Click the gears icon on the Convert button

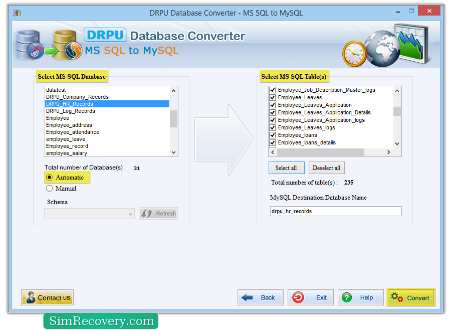click(397, 297)
